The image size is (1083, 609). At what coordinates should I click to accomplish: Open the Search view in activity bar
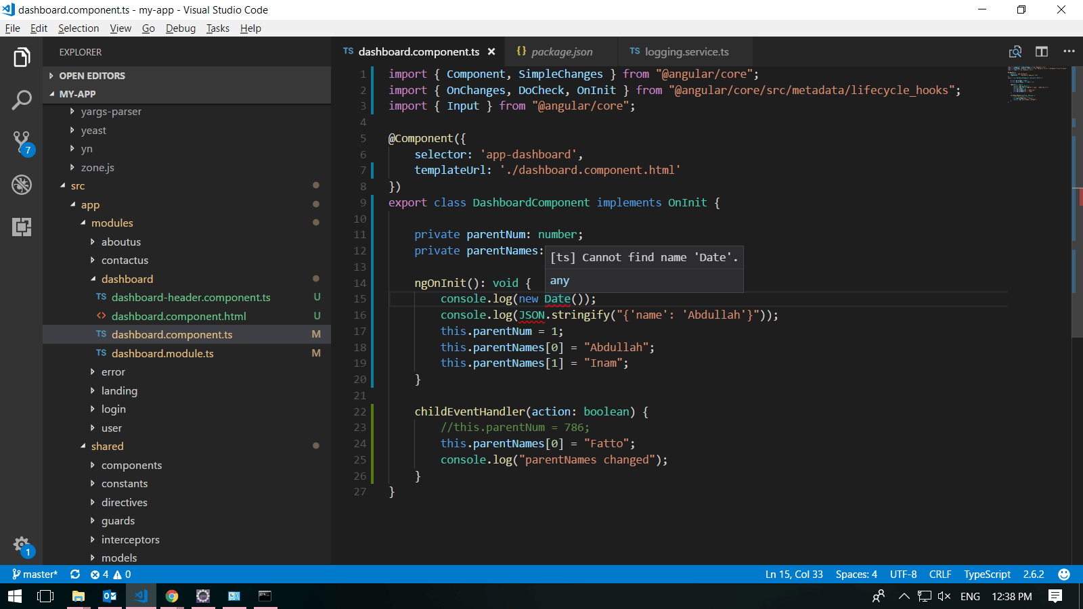(22, 100)
